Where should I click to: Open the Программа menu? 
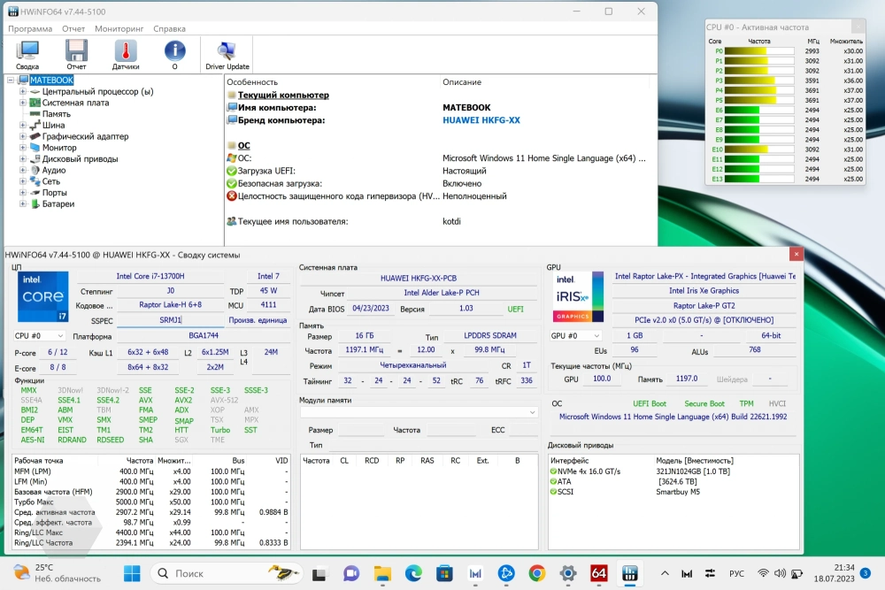30,28
